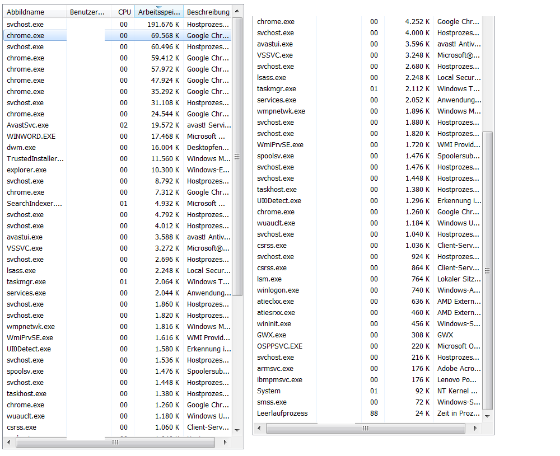Click left arrow of right list horizontal scrollbar
This screenshot has height=456, width=560.
click(259, 428)
